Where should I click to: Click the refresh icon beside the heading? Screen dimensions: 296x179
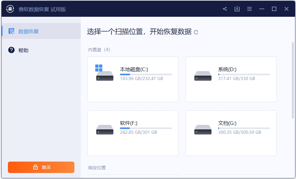pos(196,32)
